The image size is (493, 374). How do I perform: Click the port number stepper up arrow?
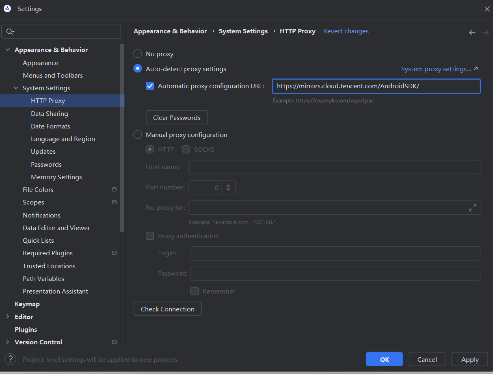228,185
